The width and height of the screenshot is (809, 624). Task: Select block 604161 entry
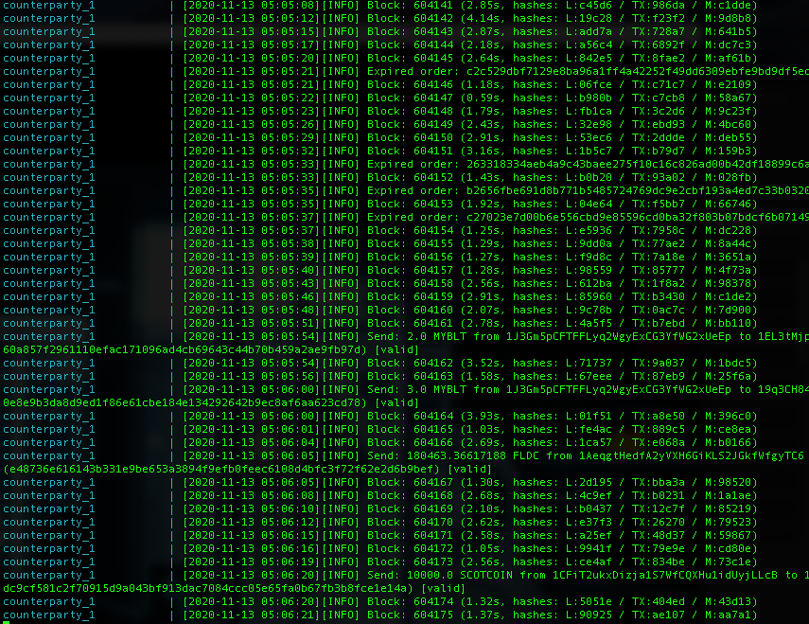click(380, 323)
